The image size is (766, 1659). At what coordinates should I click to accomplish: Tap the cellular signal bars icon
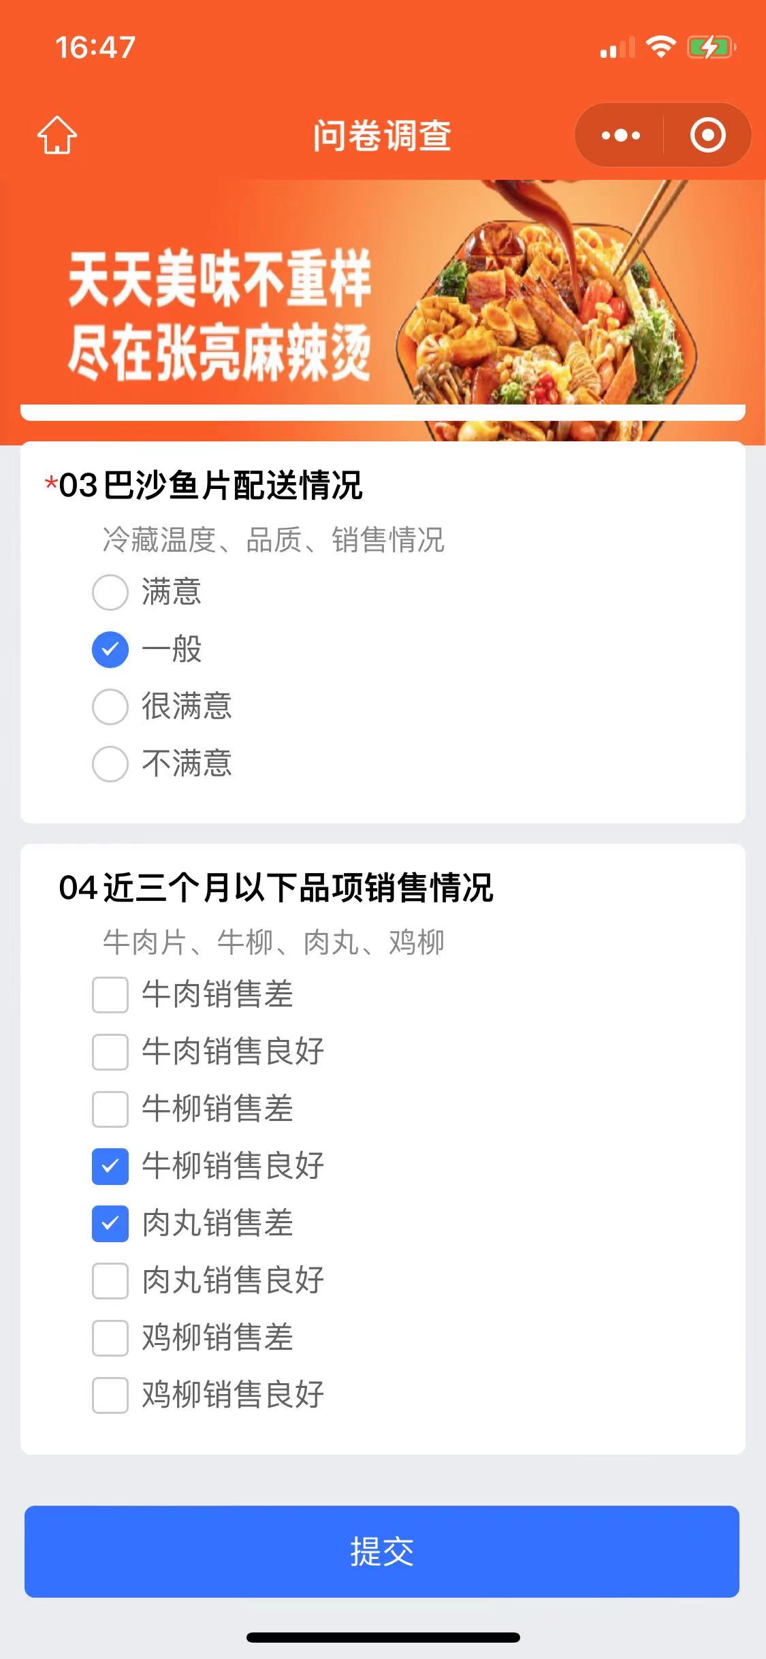click(x=617, y=48)
